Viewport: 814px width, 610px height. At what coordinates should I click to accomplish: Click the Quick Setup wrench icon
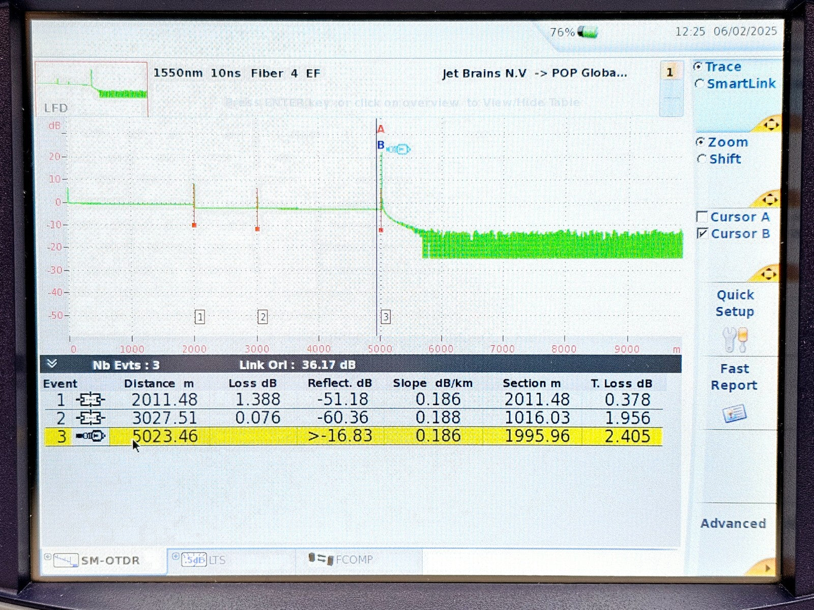pyautogui.click(x=735, y=340)
